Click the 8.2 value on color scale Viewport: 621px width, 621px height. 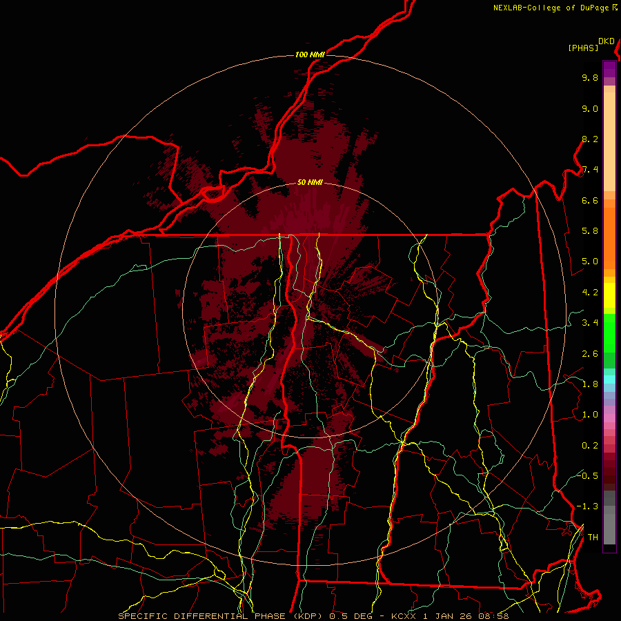click(590, 139)
